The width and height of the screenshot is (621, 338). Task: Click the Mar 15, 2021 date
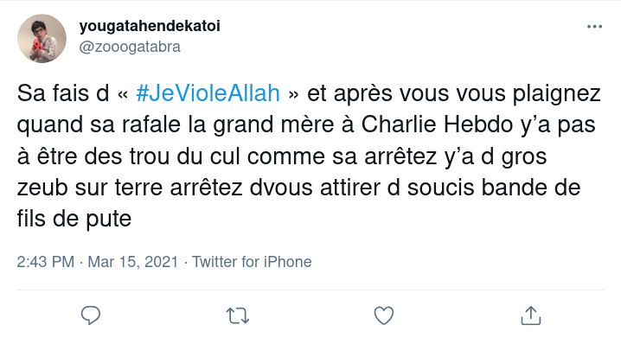point(132,262)
